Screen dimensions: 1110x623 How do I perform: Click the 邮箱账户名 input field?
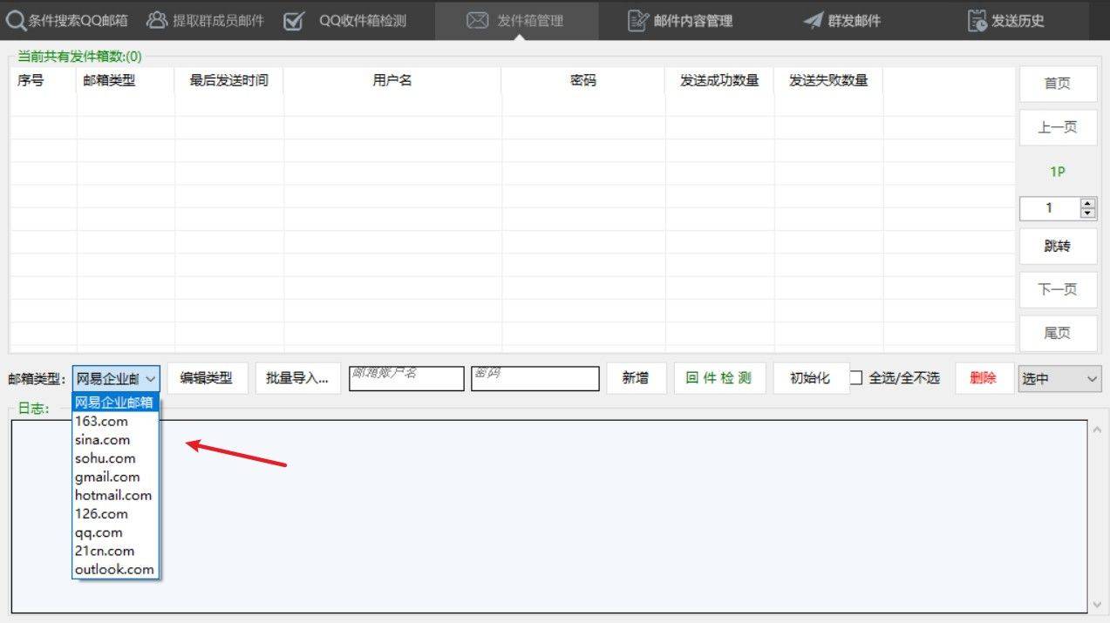pos(406,379)
